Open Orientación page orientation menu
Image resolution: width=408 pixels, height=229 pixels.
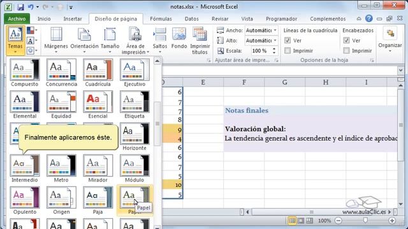click(84, 41)
